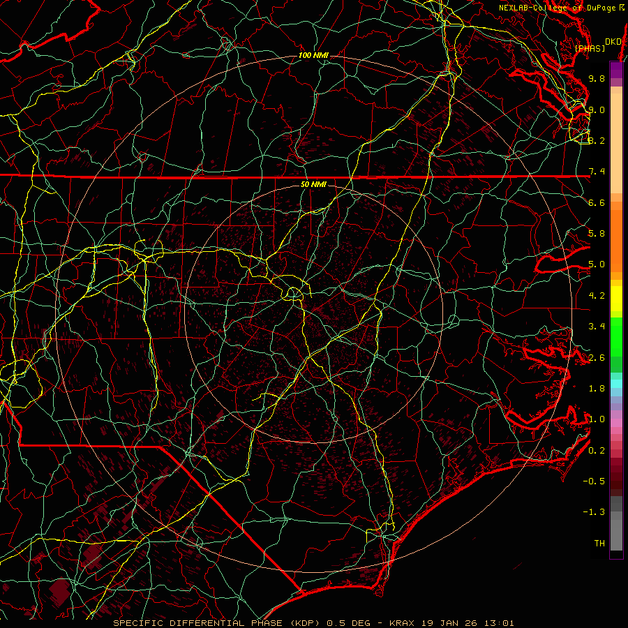Click the [PHAS] legend header label
This screenshot has height=628, width=628.
click(590, 48)
